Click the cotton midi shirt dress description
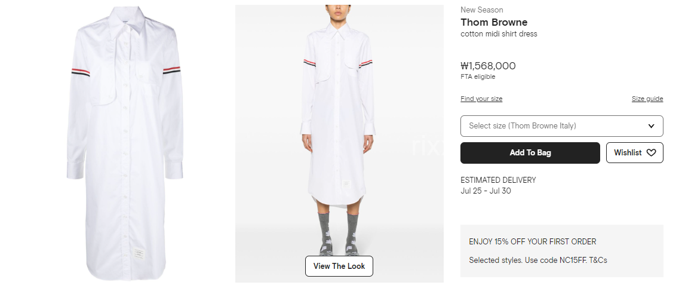This screenshot has height=285, width=679. [499, 34]
